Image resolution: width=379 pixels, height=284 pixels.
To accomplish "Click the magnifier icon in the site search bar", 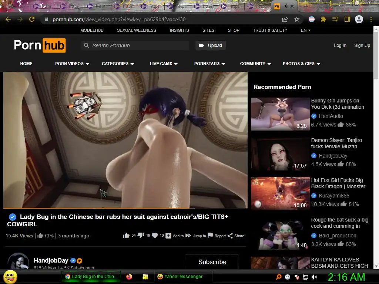I will [86, 45].
